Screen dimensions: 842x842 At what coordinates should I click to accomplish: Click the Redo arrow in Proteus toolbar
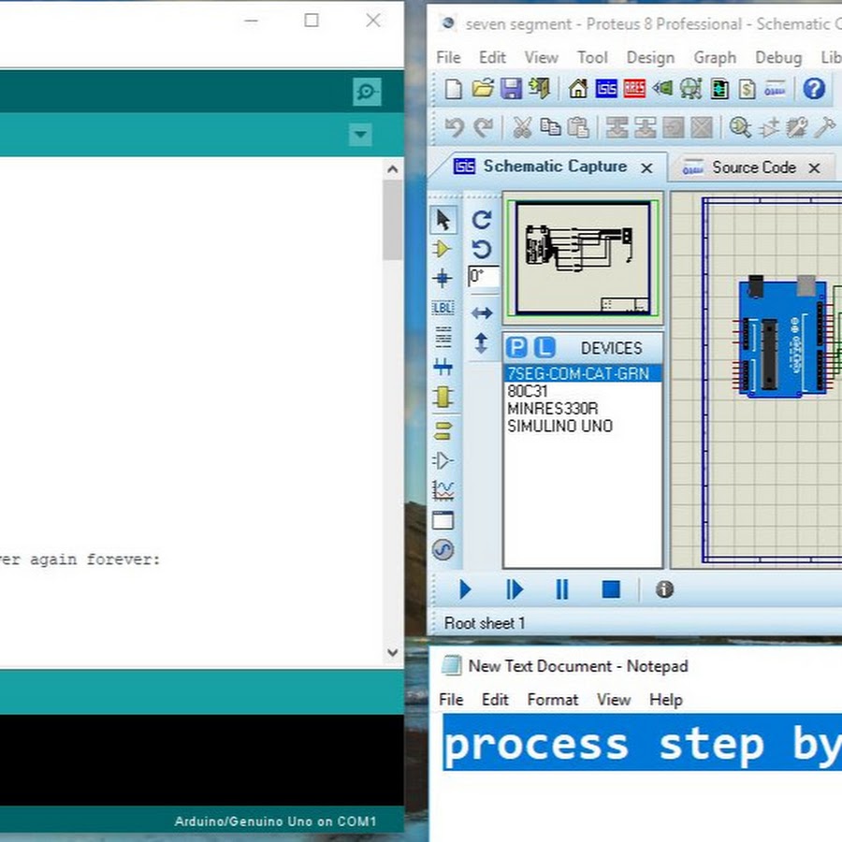pos(484,128)
